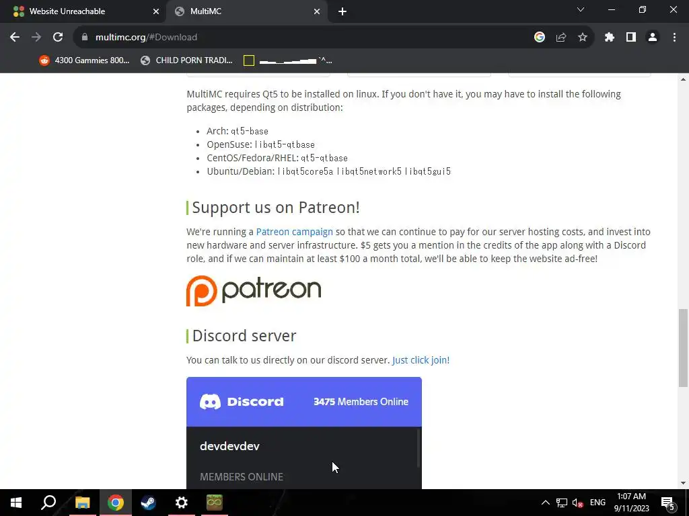Open the 4300 Gammies Reddit bookmark

pyautogui.click(x=84, y=60)
